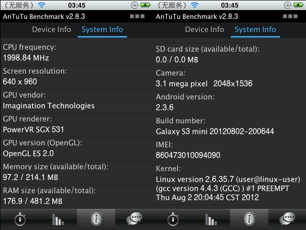Screen dimensions: 306x230
Task: Tap the stopwatch benchmark icon on right screen
Action: 173,219
